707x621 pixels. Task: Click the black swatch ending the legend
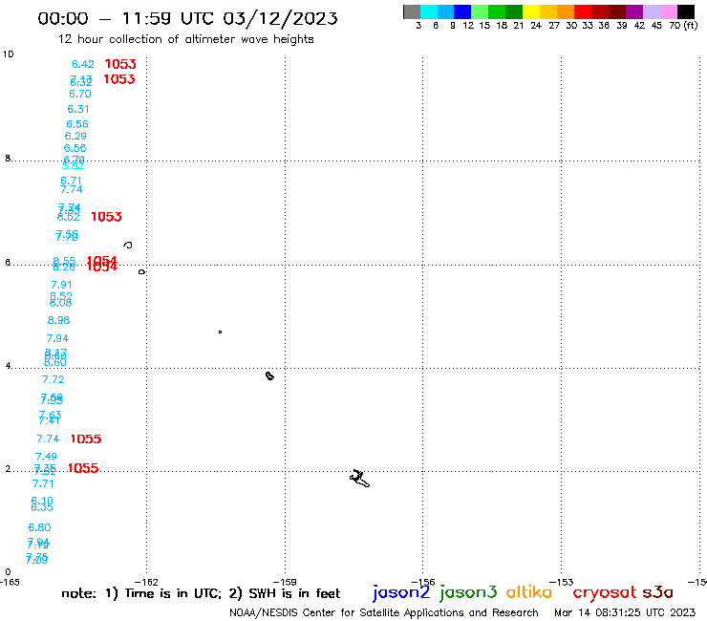point(685,11)
